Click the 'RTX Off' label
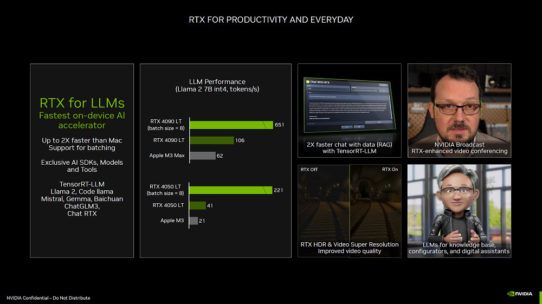 click(x=309, y=169)
